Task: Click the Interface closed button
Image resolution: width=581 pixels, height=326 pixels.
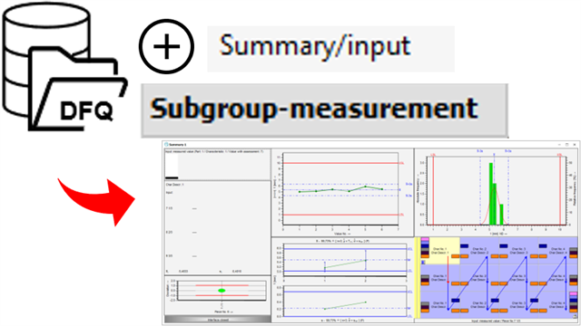Action: [x=218, y=320]
